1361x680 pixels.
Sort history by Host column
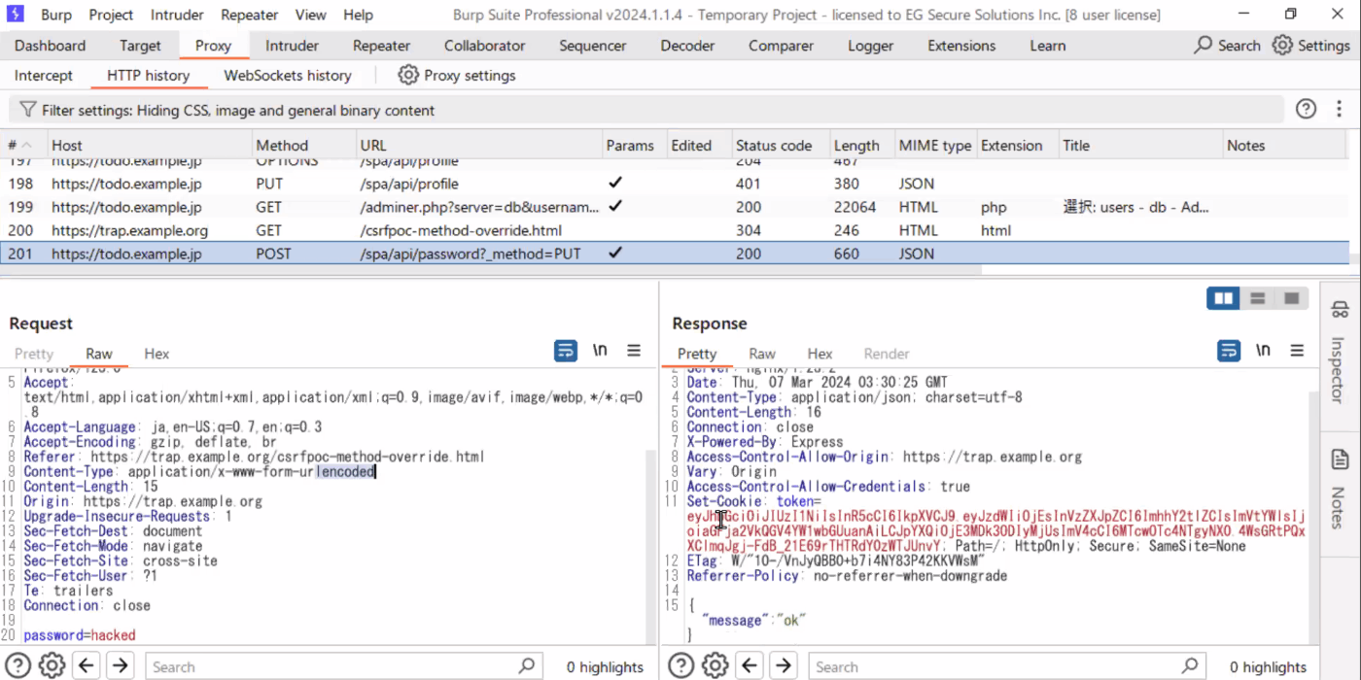[148, 146]
